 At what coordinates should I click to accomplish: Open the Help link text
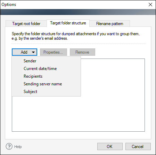coord(18,147)
